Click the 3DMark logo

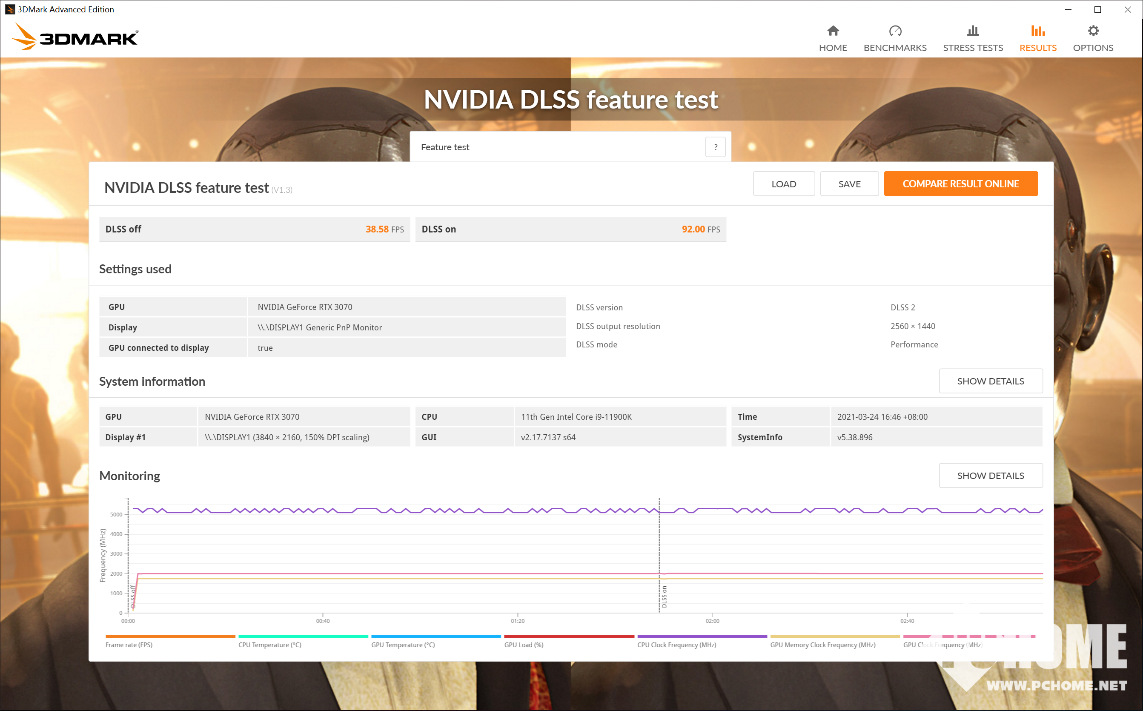tap(75, 37)
